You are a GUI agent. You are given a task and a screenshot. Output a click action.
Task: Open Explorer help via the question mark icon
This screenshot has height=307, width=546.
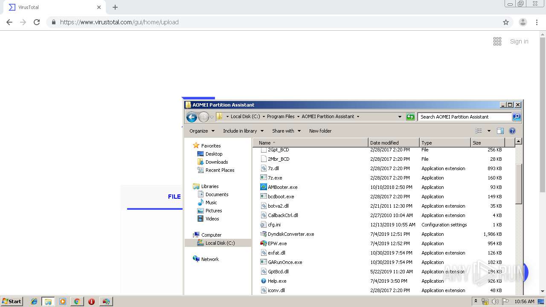click(512, 131)
